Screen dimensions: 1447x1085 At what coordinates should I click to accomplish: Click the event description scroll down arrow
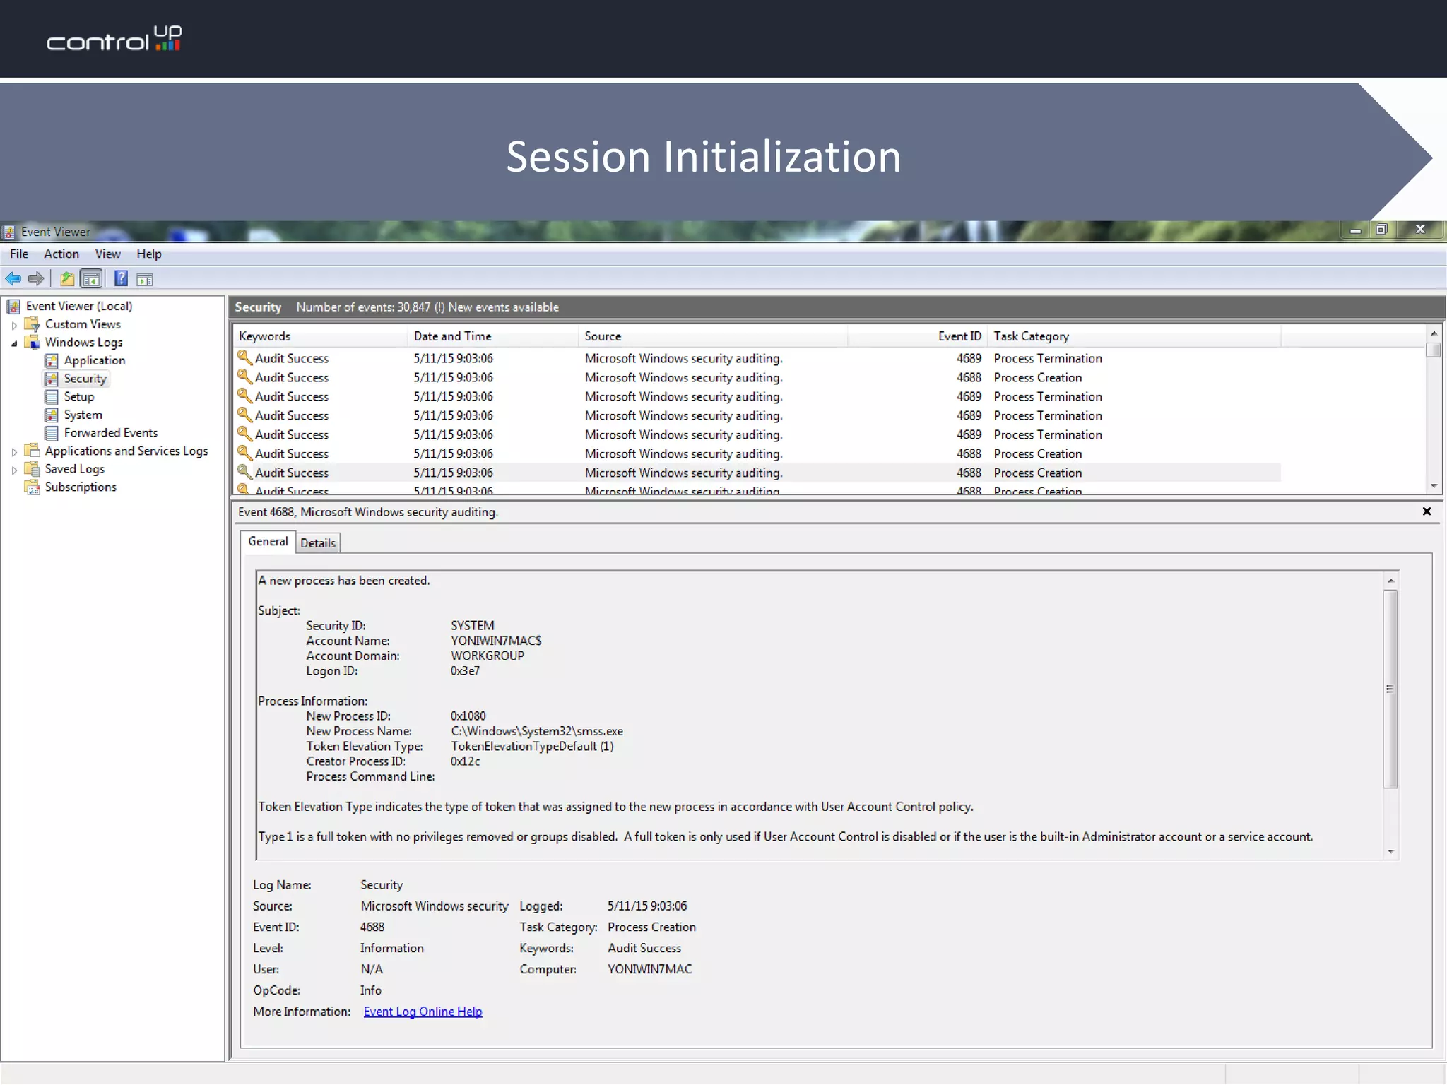pos(1390,852)
